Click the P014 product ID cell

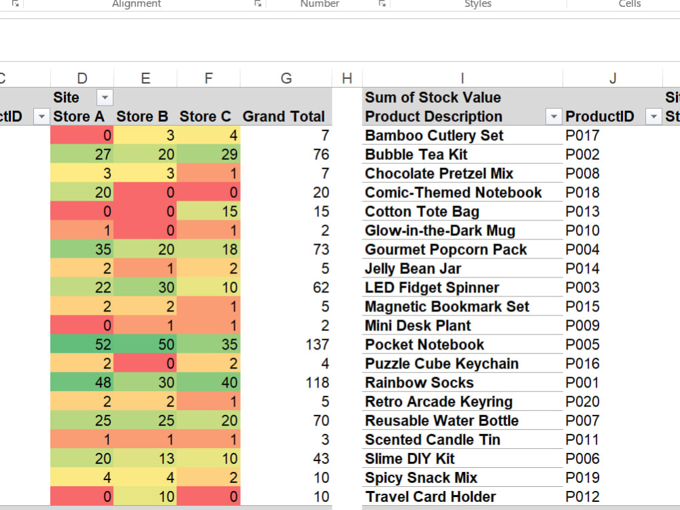pyautogui.click(x=613, y=269)
